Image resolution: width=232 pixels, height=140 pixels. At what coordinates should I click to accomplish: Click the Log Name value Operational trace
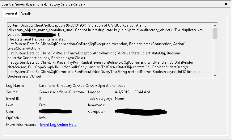(x=82, y=86)
